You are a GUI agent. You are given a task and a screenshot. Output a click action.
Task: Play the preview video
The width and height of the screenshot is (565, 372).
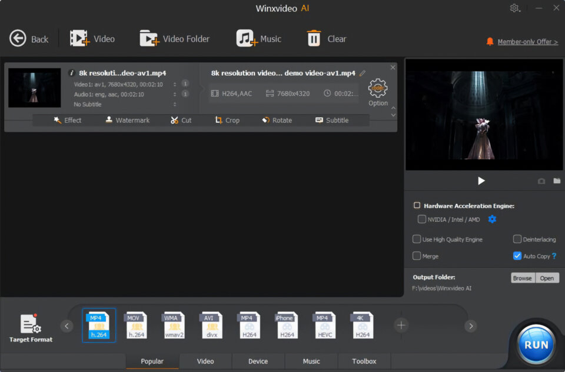click(x=481, y=181)
